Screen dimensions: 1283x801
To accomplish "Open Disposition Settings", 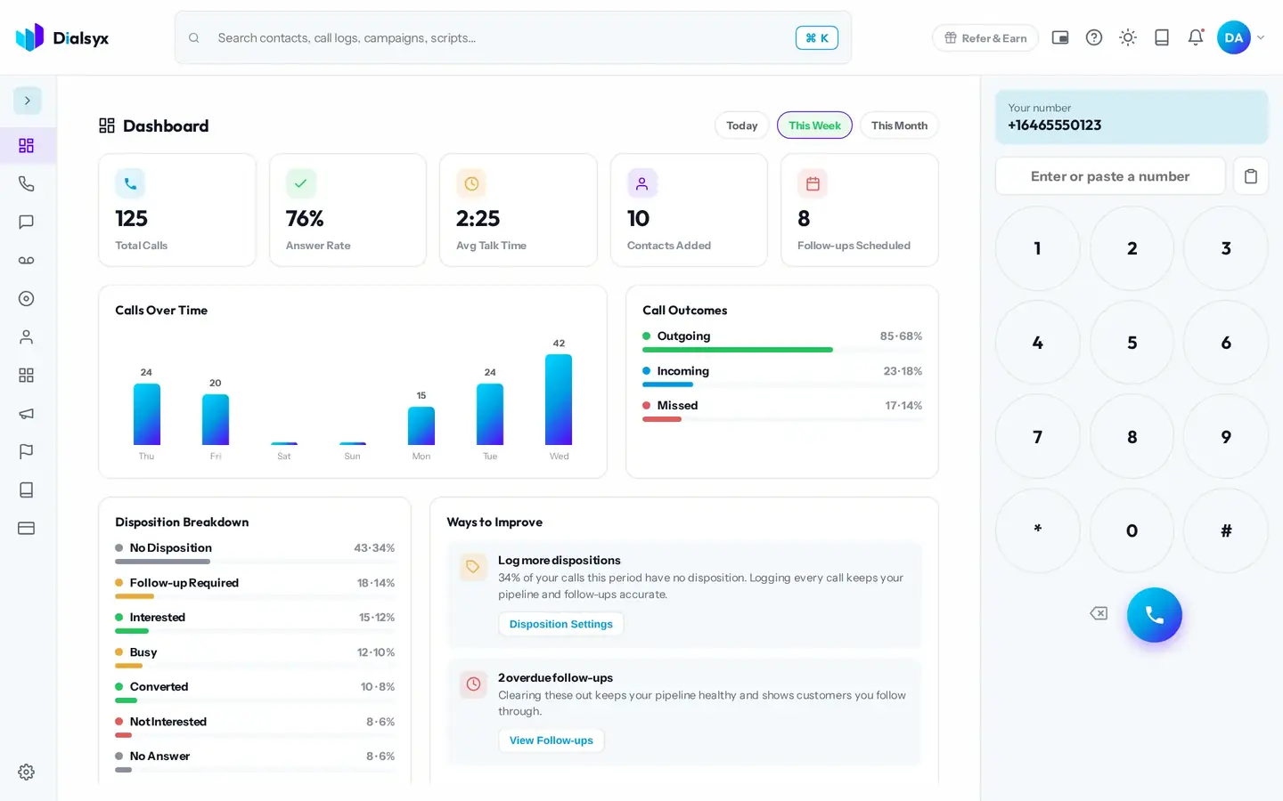I will 561,624.
